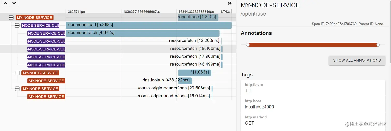Collapse the first /corss-origin-header/json span row
This screenshot has height=131, width=391.
click(x=17, y=89)
